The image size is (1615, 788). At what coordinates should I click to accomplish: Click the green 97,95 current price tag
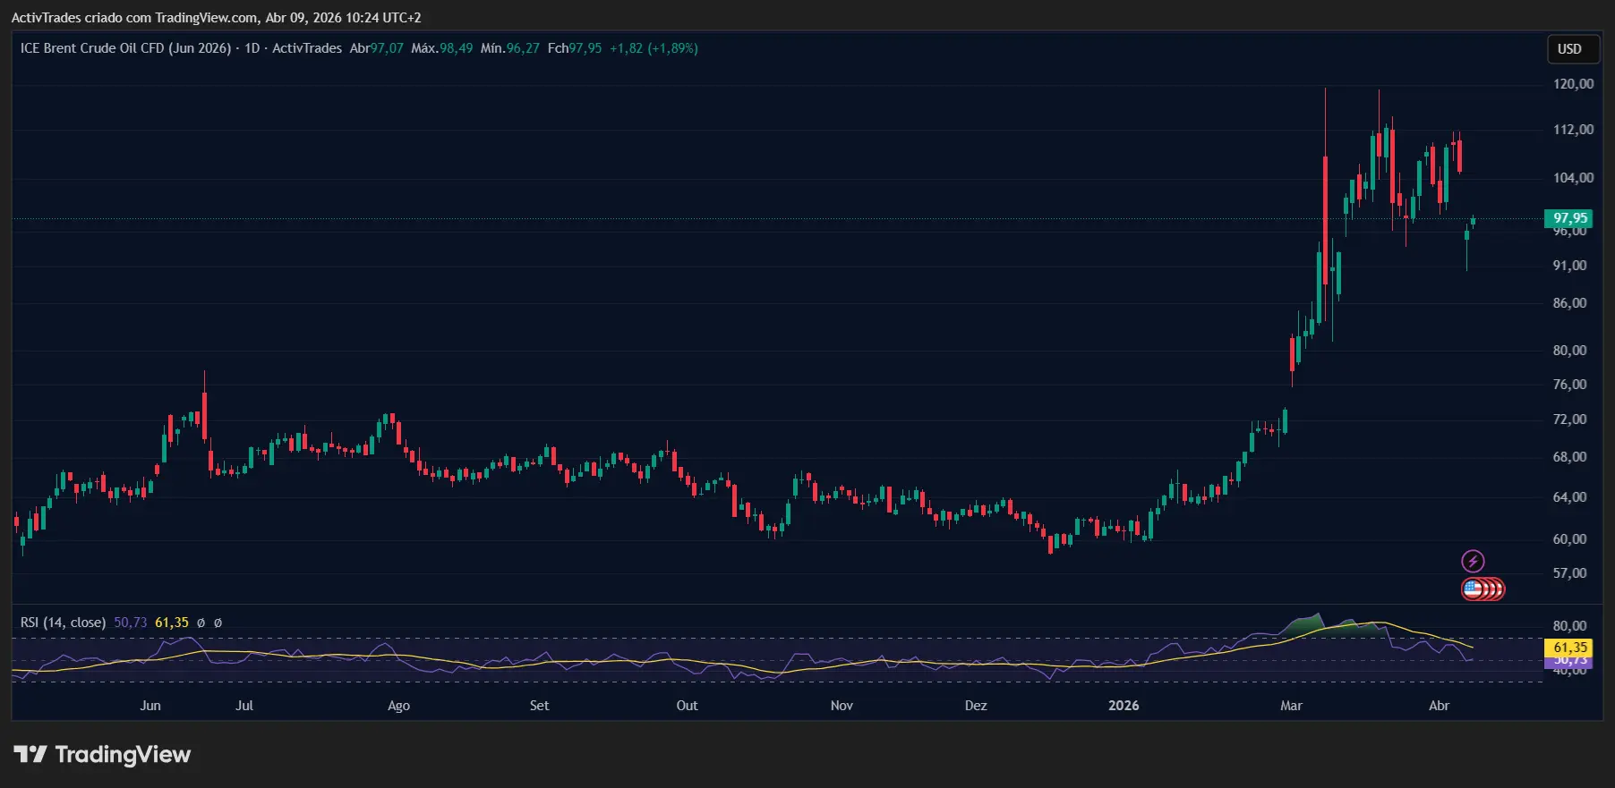[x=1569, y=218]
